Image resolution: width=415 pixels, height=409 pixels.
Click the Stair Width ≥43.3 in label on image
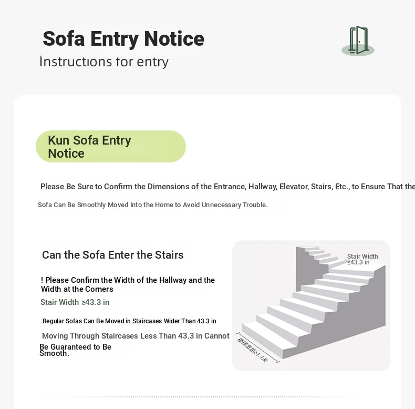(x=362, y=259)
